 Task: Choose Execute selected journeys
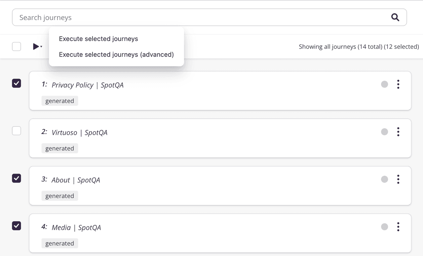pos(98,39)
